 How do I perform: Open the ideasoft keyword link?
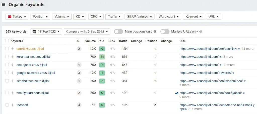point(22,105)
